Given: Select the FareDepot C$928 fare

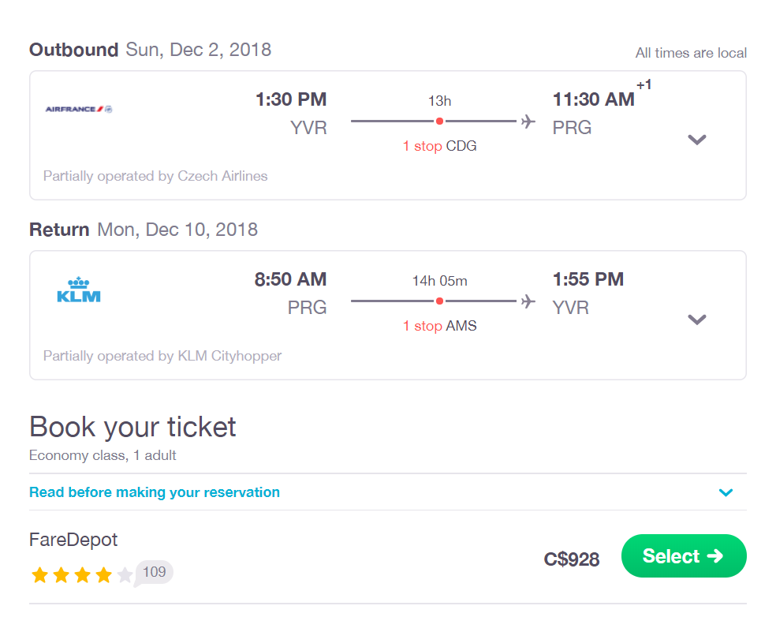Looking at the screenshot, I should click(684, 556).
